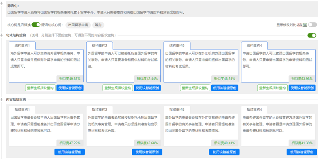Toggle the 核心词是否替换 switch

coord(36,25)
